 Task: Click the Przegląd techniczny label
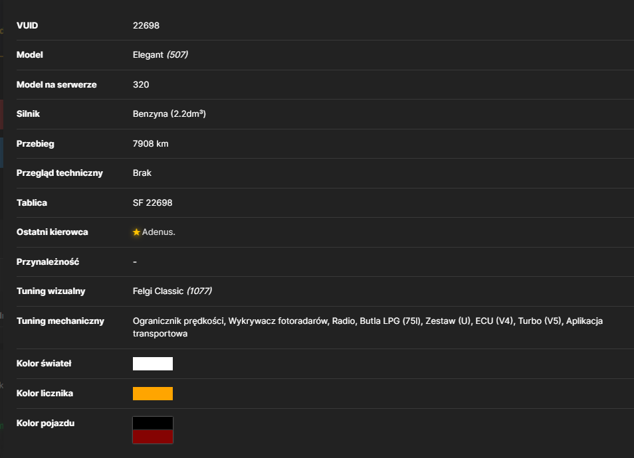pyautogui.click(x=59, y=173)
